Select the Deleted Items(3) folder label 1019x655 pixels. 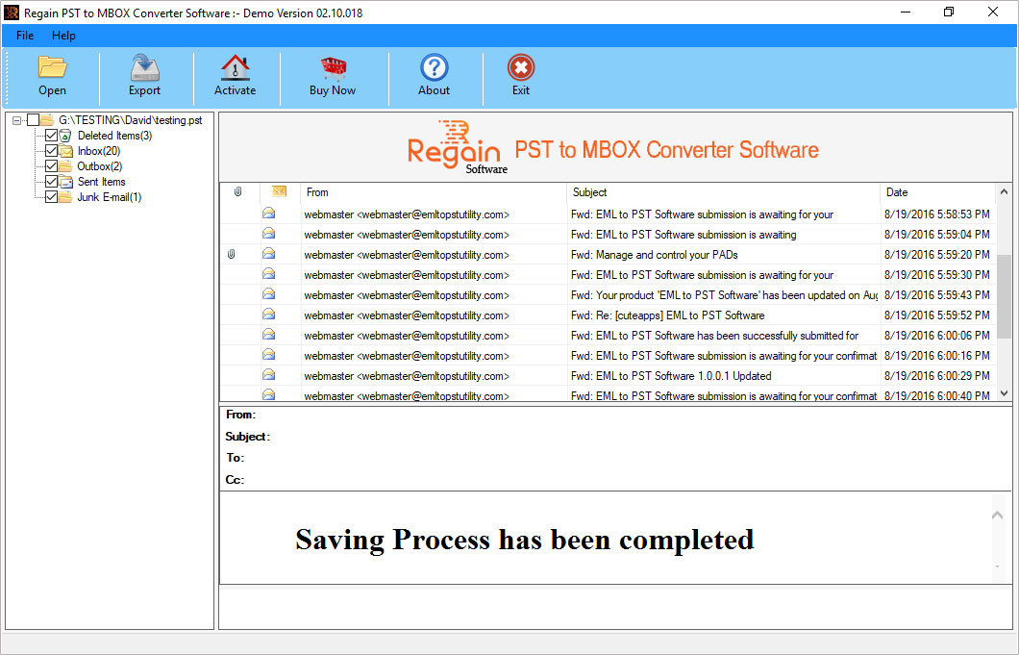tap(115, 136)
